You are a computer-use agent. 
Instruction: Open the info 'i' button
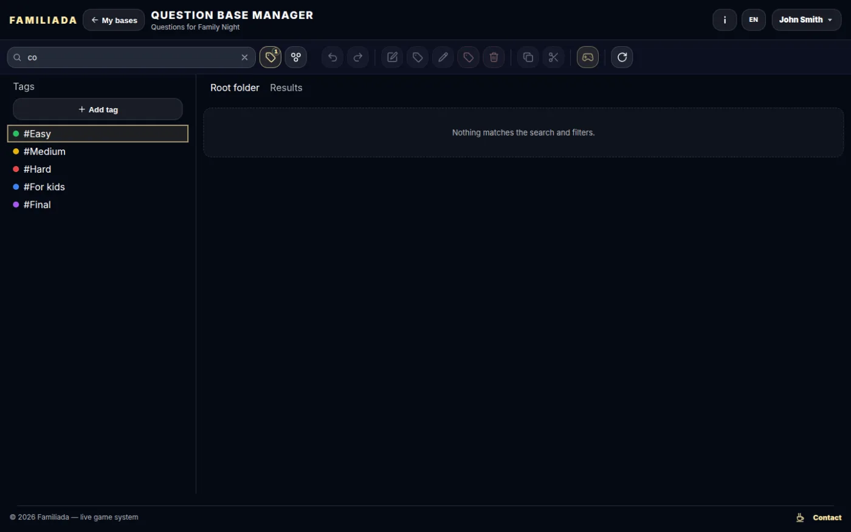(725, 20)
